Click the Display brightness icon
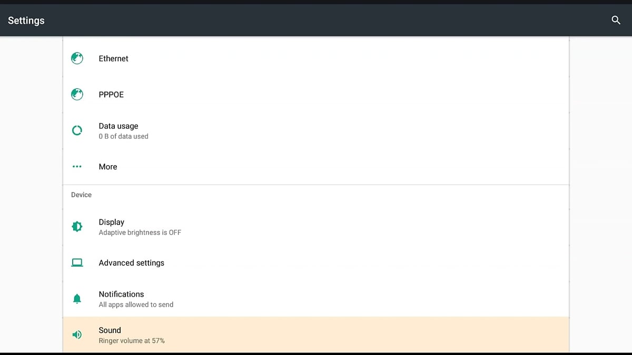 tap(77, 227)
